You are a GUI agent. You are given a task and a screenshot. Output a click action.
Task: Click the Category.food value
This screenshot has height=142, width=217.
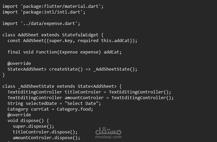pos(74,109)
